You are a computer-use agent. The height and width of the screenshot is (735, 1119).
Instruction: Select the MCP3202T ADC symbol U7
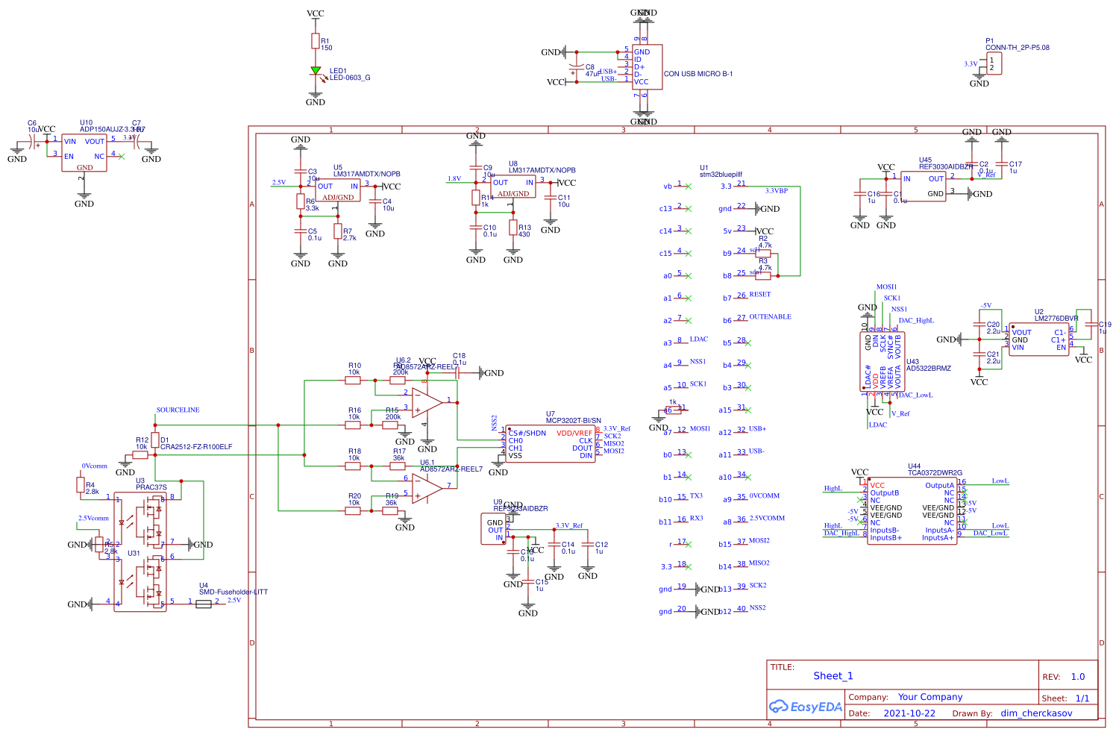pos(550,444)
